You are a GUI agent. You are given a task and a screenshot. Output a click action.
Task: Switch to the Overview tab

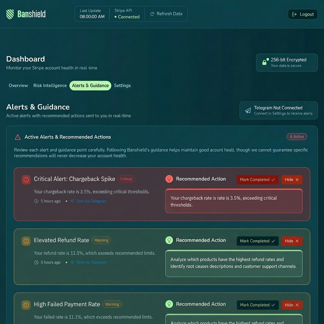click(18, 85)
